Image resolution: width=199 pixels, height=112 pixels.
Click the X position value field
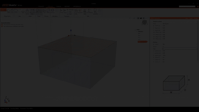pyautogui.click(x=180, y=51)
